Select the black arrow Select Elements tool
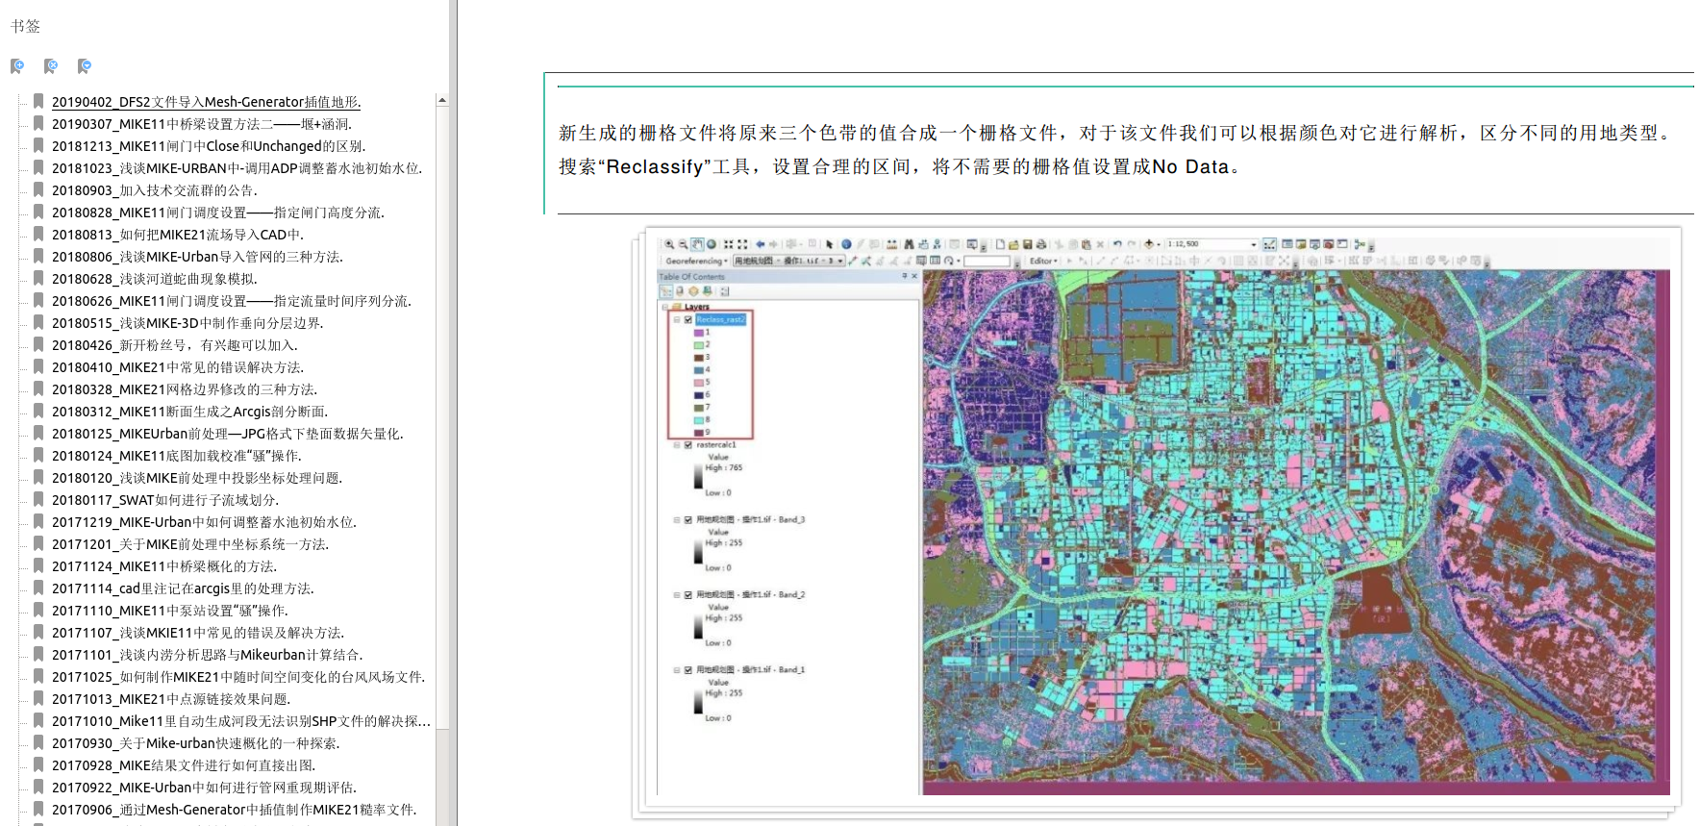The width and height of the screenshot is (1699, 826). (x=830, y=244)
